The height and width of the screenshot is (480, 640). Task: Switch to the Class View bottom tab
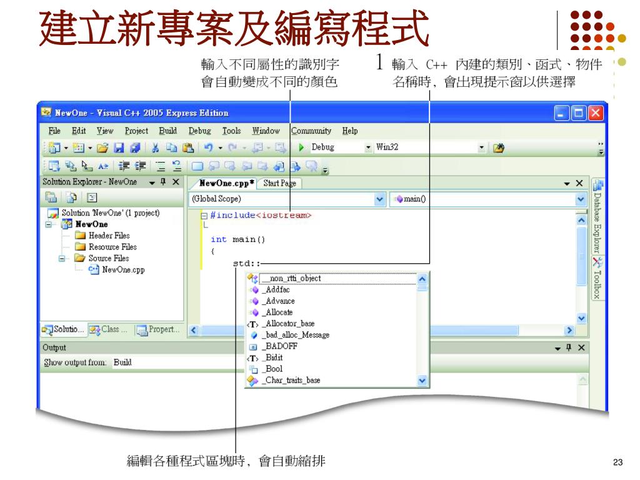coord(109,329)
